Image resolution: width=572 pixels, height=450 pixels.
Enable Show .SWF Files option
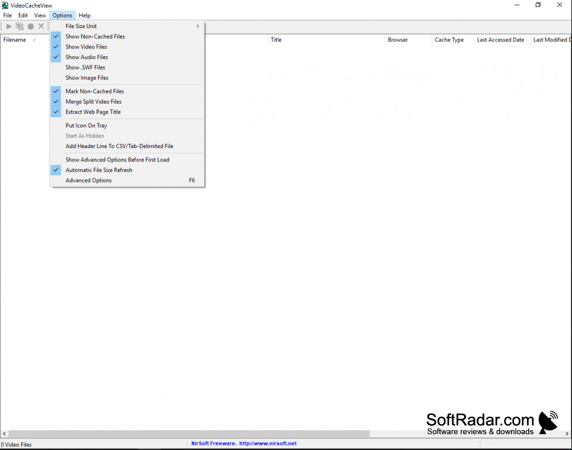tap(127, 67)
